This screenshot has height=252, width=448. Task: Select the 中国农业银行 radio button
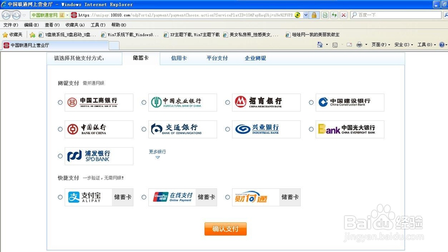click(144, 102)
